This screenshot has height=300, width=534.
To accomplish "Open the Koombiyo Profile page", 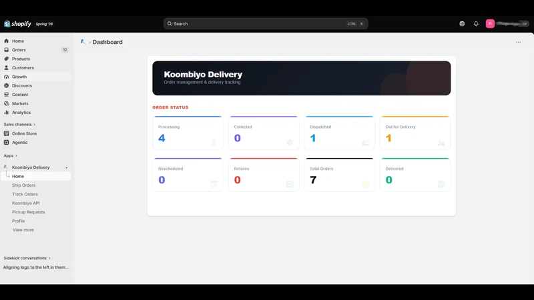I will point(19,221).
